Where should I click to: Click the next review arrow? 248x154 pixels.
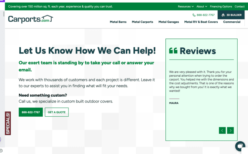click(x=231, y=130)
